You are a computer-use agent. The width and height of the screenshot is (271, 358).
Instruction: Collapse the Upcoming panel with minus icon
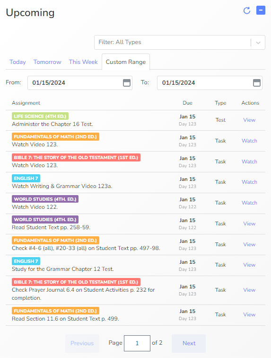click(261, 10)
